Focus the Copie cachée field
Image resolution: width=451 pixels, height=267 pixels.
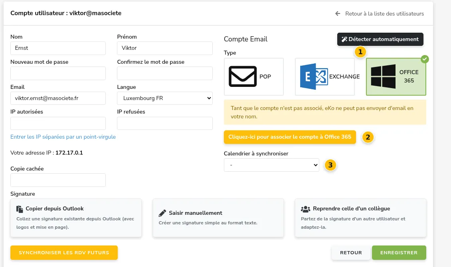point(58,180)
